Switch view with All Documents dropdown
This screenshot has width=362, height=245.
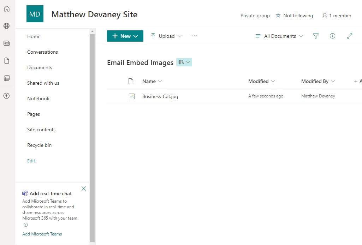279,36
